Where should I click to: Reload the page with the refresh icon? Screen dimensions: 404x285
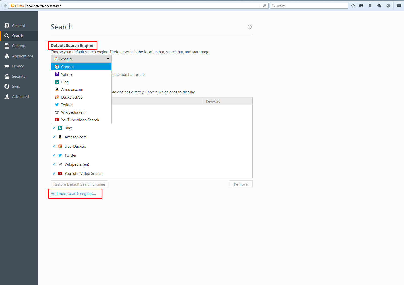pos(264,6)
